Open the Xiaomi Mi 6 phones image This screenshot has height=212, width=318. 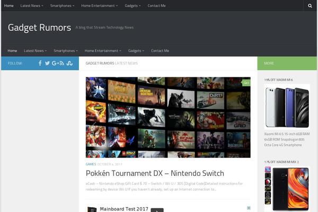[287, 107]
